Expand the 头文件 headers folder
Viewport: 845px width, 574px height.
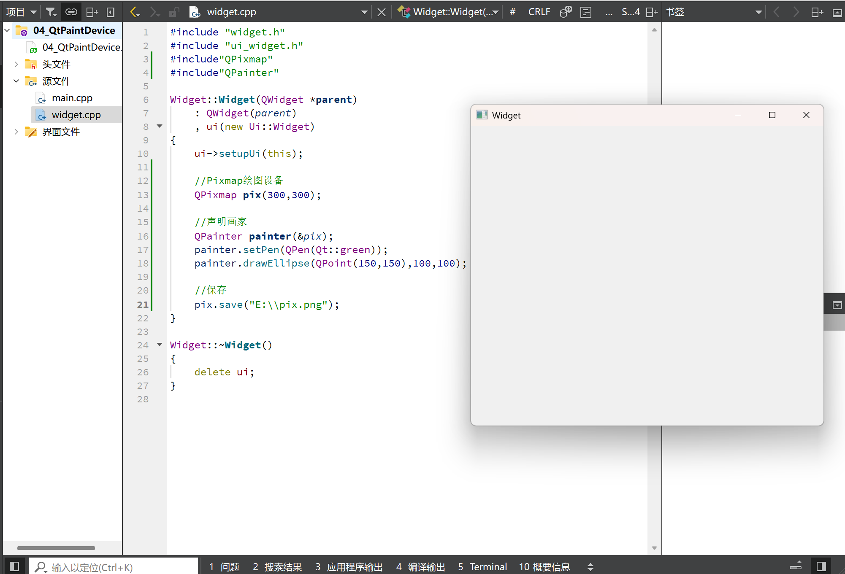(16, 64)
